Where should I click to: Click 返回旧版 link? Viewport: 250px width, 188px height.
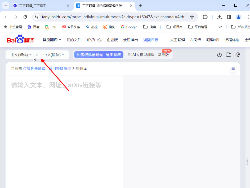click(150, 40)
